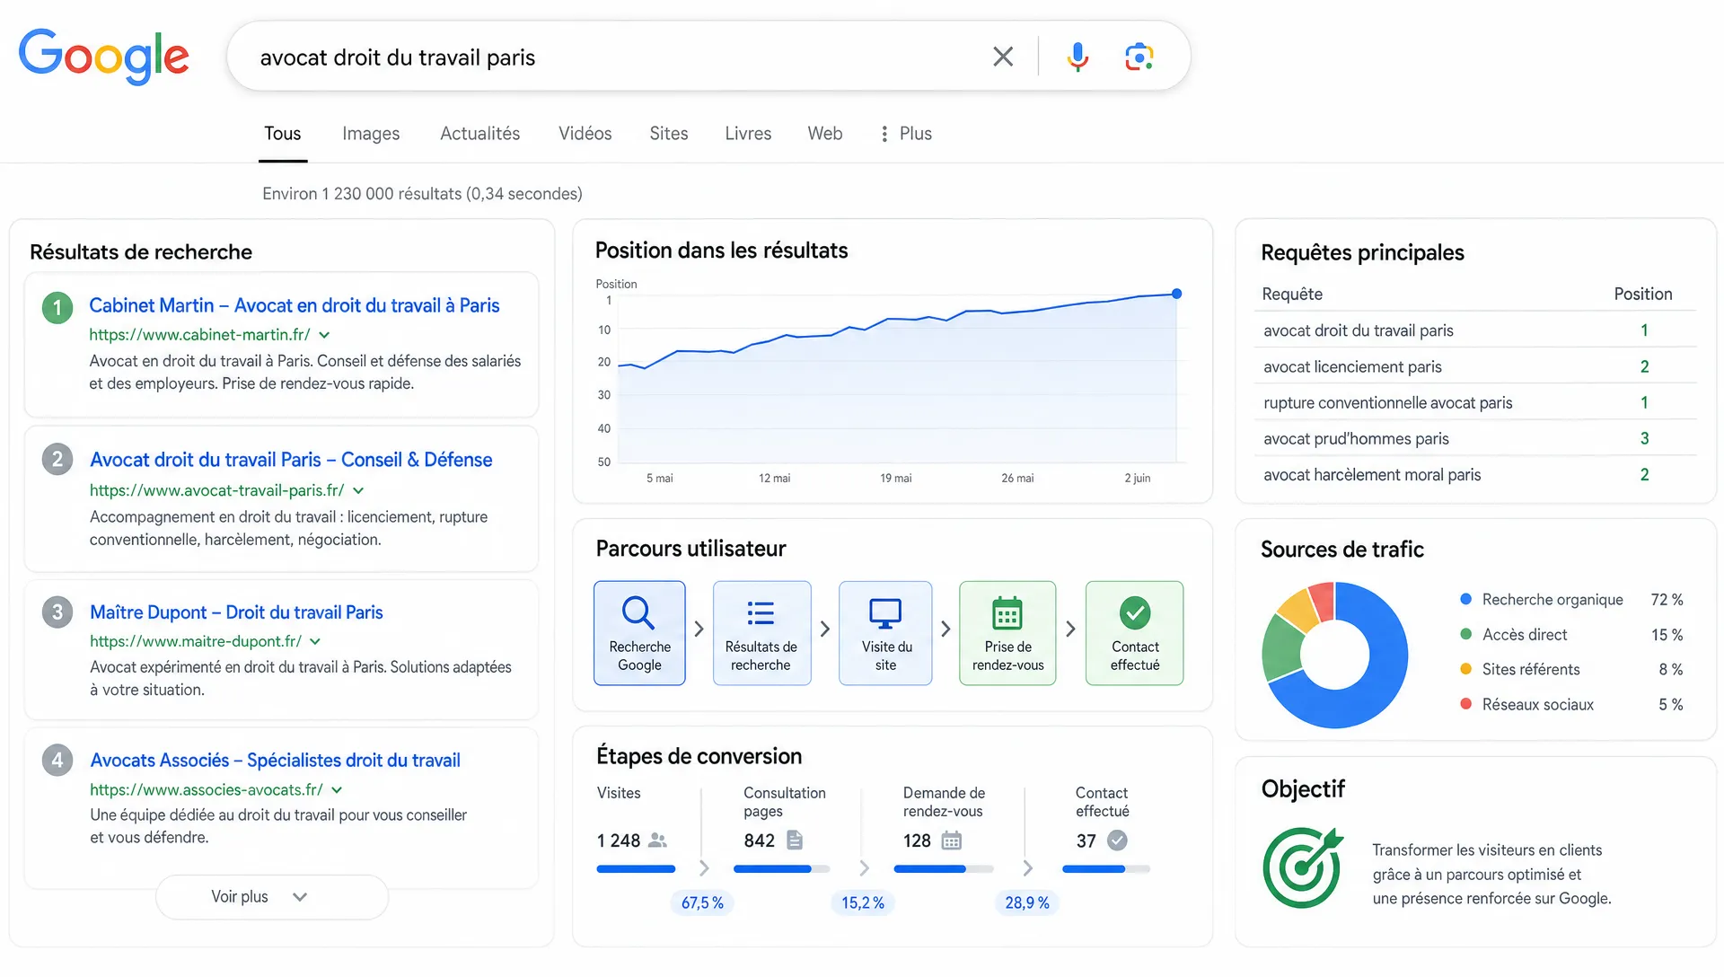The image size is (1724, 977).
Task: Click the red Réseaux sociaux legend dot
Action: point(1465,704)
